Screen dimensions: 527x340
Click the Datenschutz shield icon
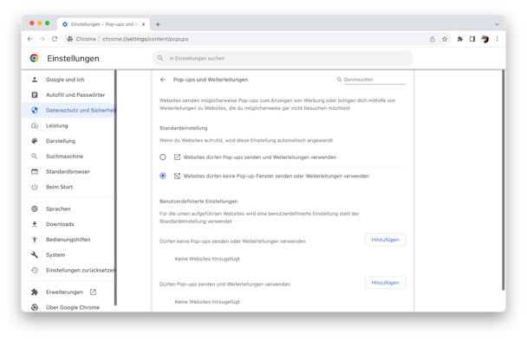35,110
